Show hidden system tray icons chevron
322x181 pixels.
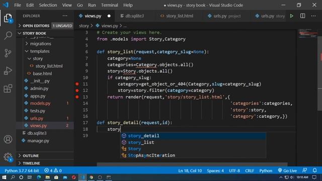(x=281, y=177)
